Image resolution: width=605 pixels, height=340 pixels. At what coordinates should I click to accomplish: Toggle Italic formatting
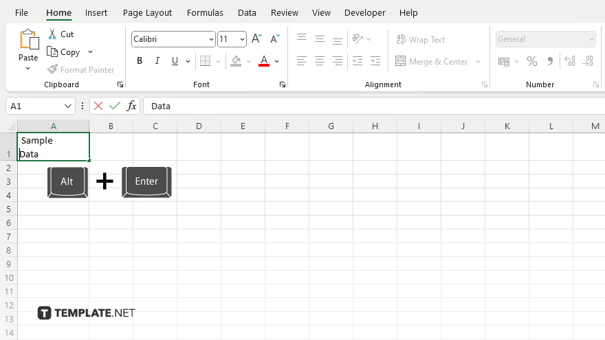[x=157, y=61]
